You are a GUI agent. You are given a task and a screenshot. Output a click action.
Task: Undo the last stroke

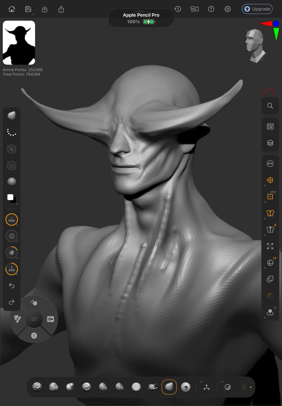pyautogui.click(x=11, y=286)
